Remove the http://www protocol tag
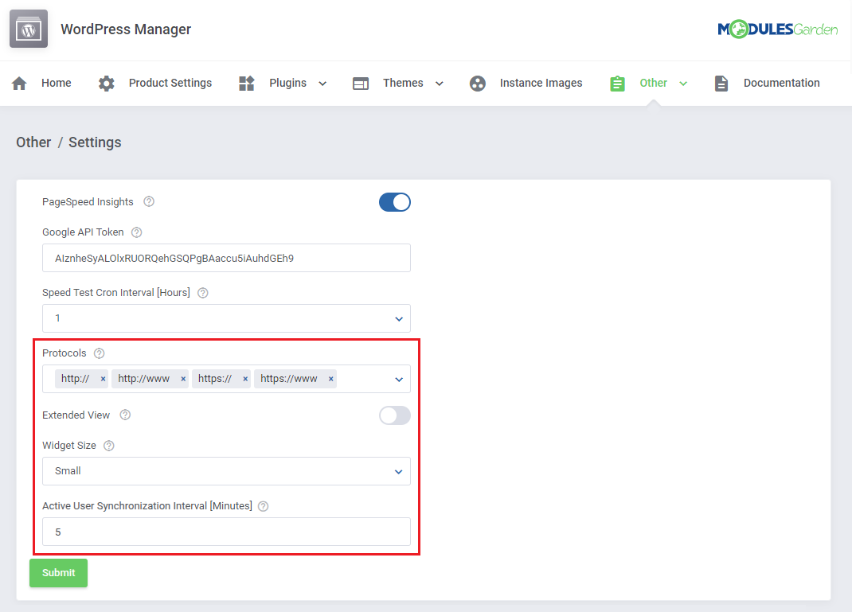 click(183, 379)
